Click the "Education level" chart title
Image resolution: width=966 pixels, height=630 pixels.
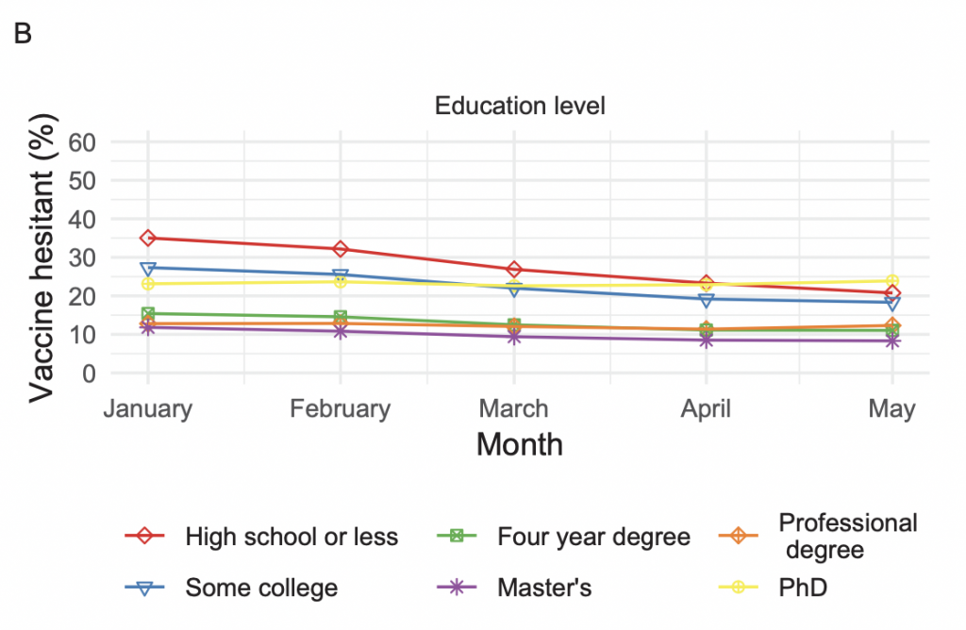pos(520,106)
